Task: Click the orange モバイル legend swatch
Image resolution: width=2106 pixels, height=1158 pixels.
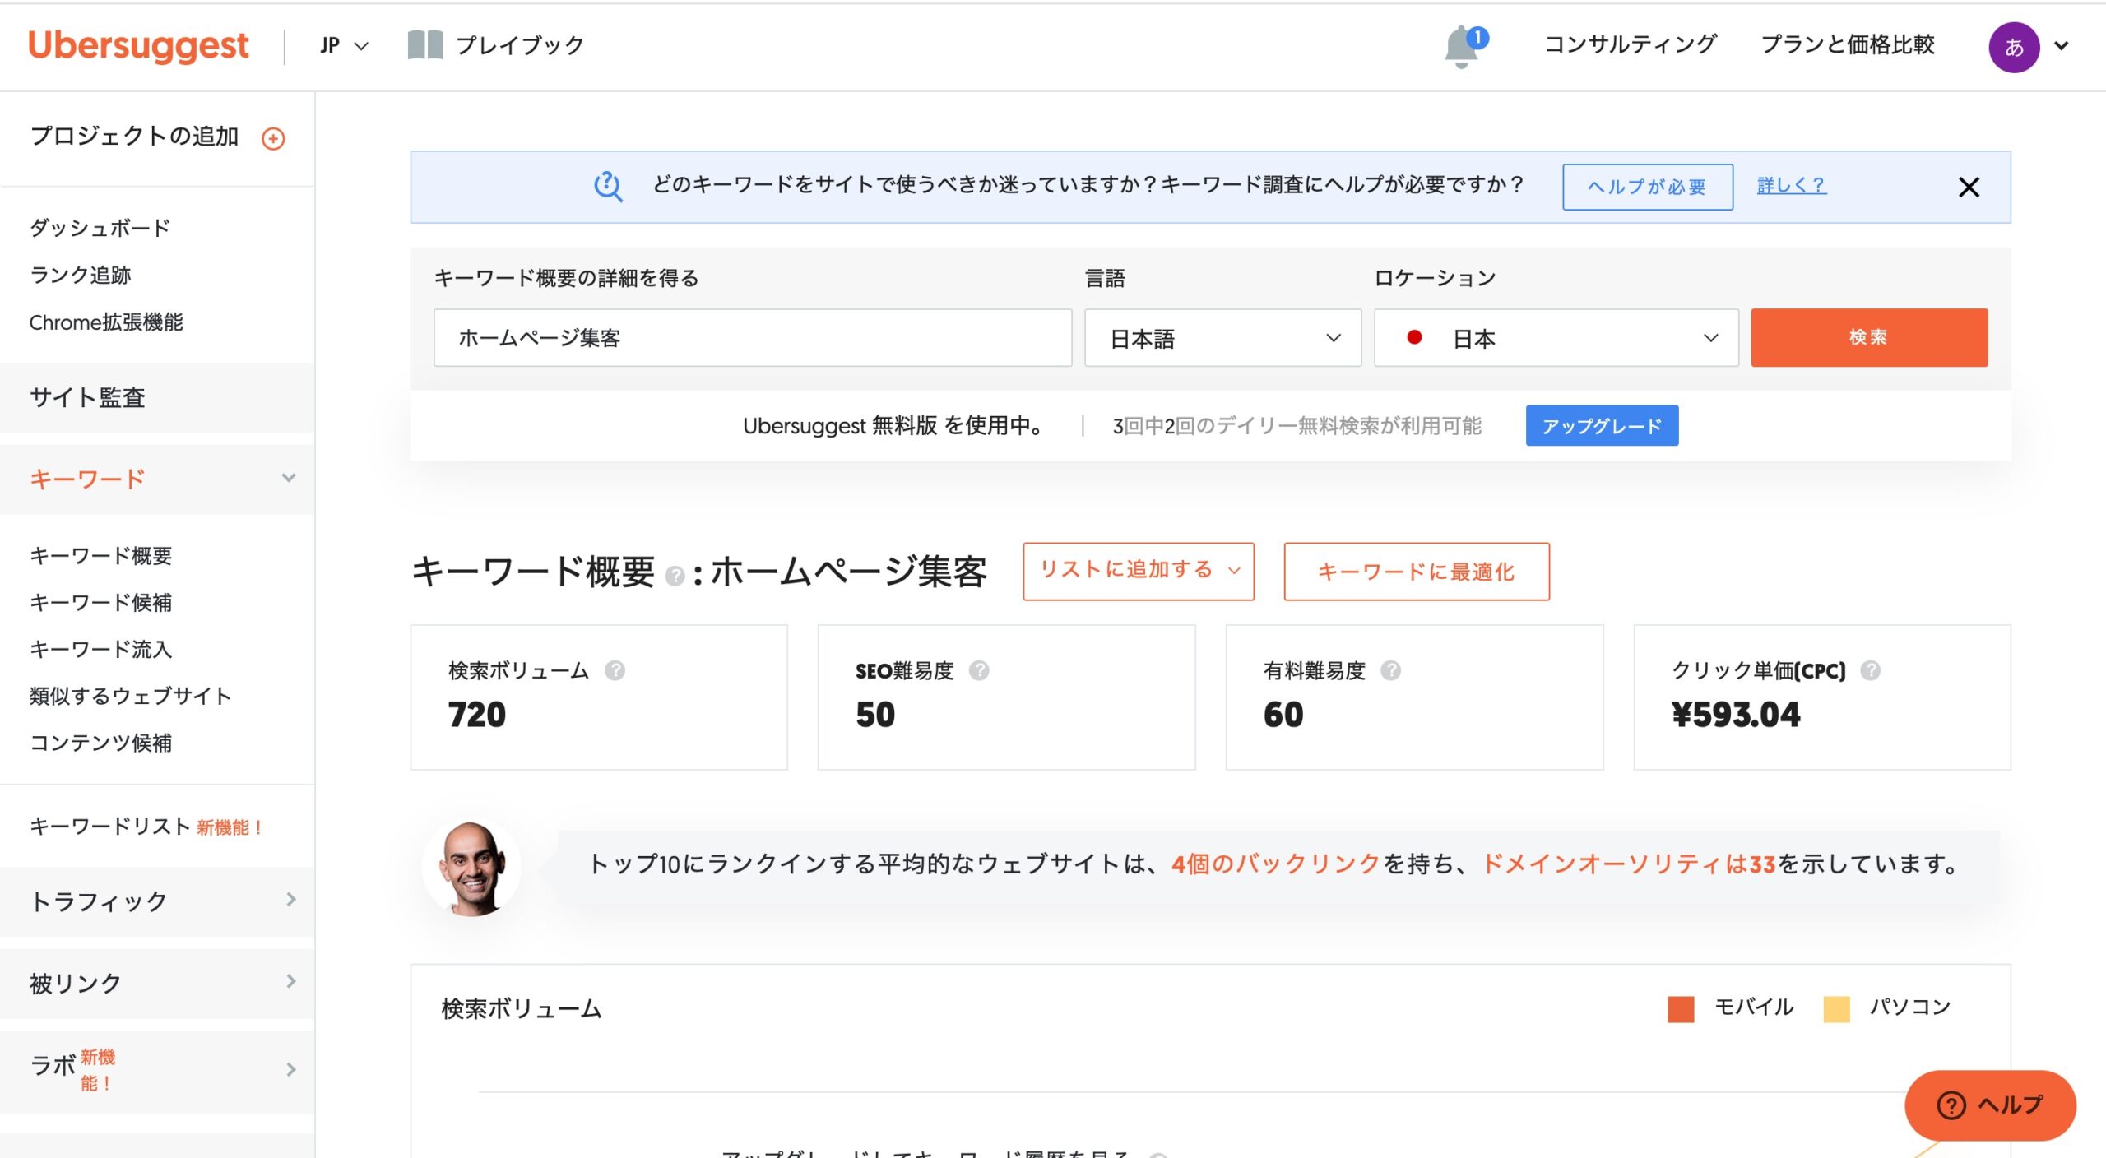Action: (1681, 1008)
